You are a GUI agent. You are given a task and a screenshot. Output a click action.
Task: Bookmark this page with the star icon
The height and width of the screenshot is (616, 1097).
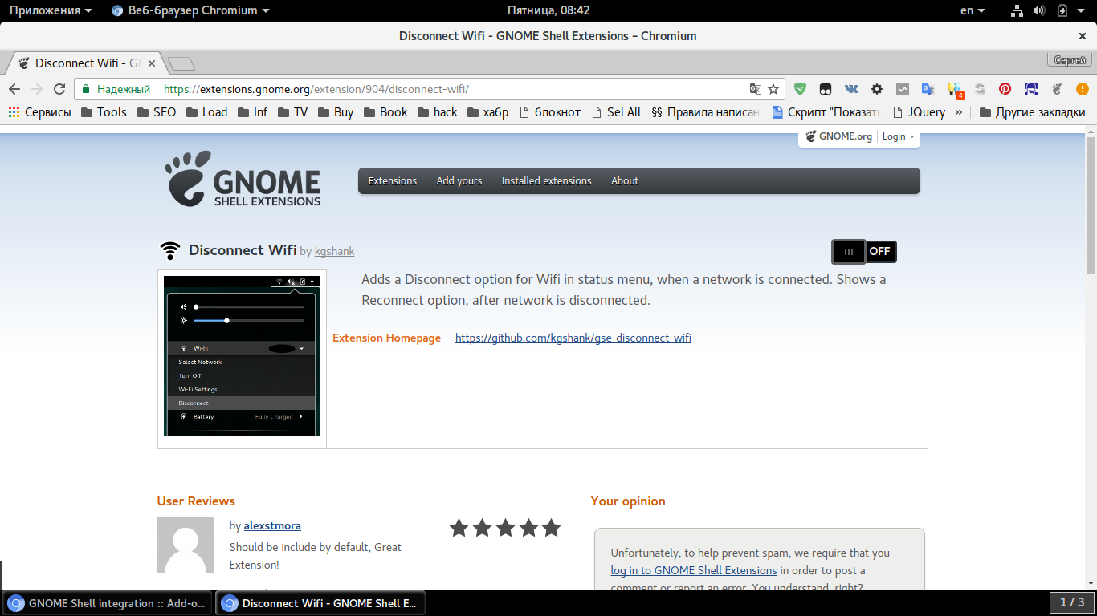(773, 89)
